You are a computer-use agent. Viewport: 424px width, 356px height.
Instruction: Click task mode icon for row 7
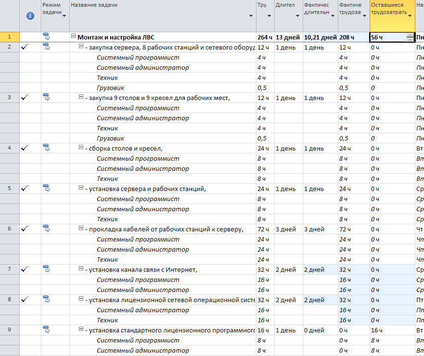pyautogui.click(x=47, y=269)
